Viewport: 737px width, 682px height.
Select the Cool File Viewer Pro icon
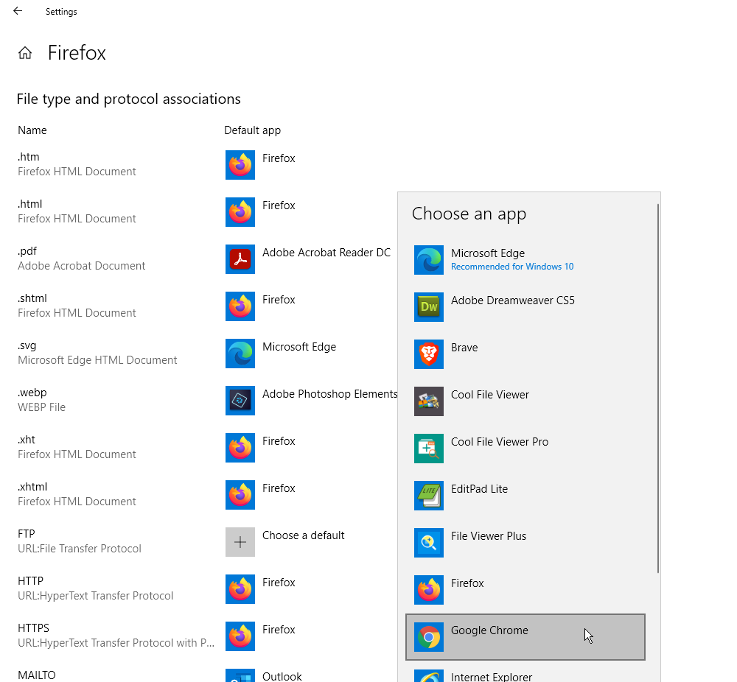pyautogui.click(x=429, y=449)
